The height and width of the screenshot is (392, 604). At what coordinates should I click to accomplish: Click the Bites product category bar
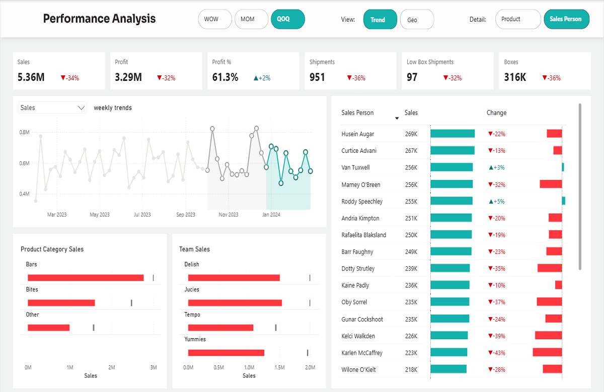(61, 303)
